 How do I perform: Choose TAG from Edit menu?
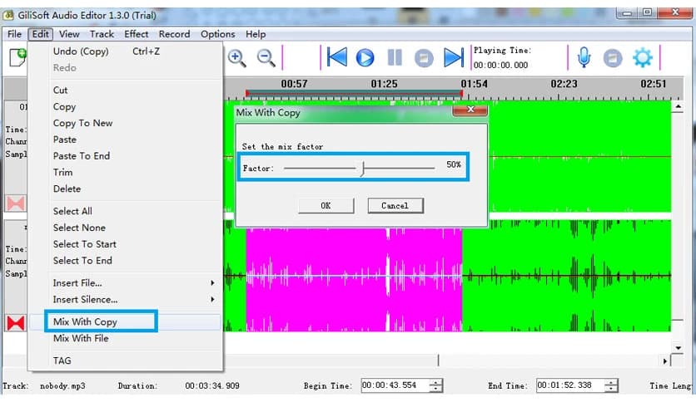[x=125, y=360]
